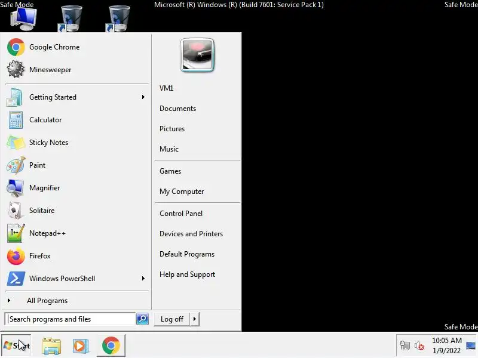Screen dimensions: 478x358
Task: Click the Chrome icon in the taskbar
Action: (x=111, y=345)
